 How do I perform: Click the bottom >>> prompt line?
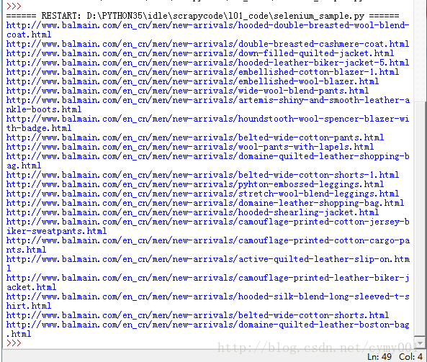pos(14,343)
